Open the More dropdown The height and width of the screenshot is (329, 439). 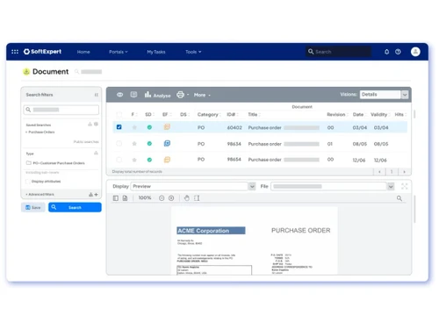pos(202,95)
